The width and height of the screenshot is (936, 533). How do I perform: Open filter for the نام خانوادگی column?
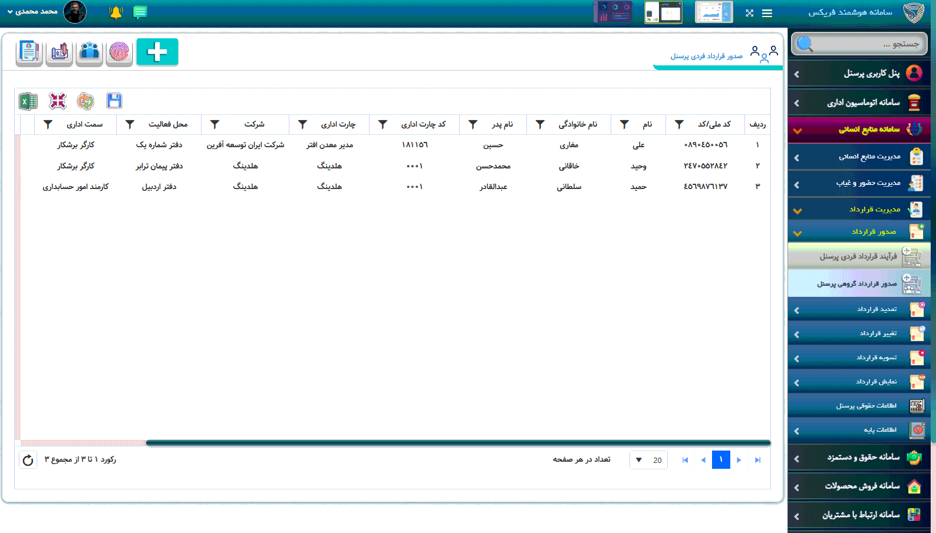[x=540, y=124]
